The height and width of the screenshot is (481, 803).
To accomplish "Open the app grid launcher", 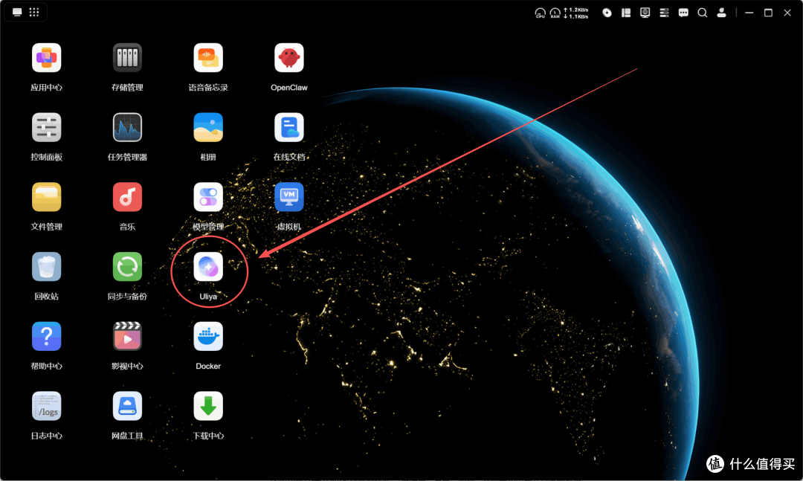I will pyautogui.click(x=34, y=13).
